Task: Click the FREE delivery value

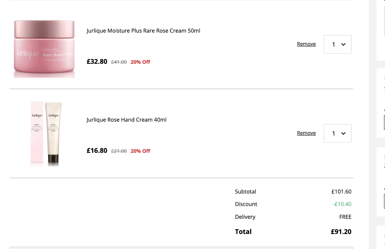Action: pos(345,217)
